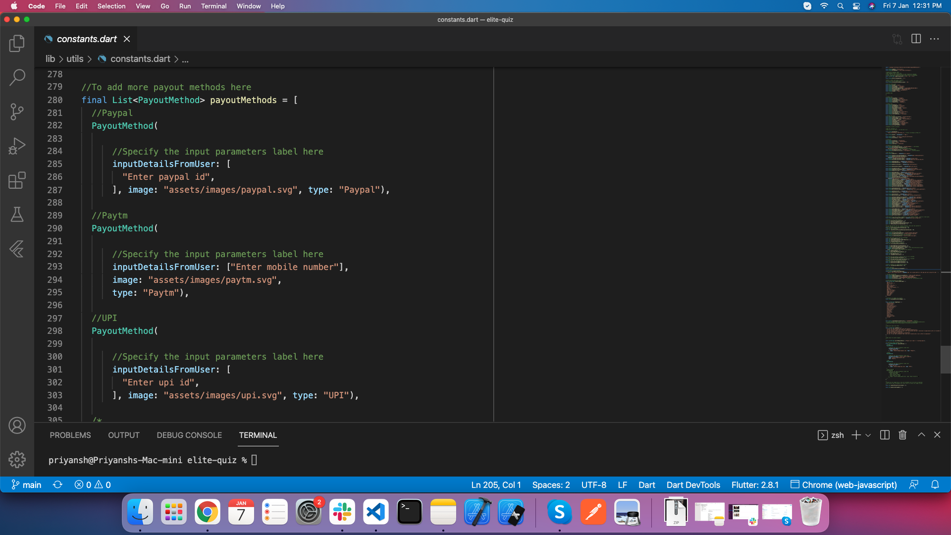Viewport: 951px width, 535px height.
Task: Click Dart DevTools in status bar
Action: (693, 485)
